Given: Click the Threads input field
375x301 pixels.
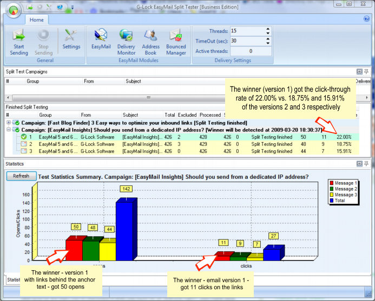Looking at the screenshot, I should click(x=248, y=31).
